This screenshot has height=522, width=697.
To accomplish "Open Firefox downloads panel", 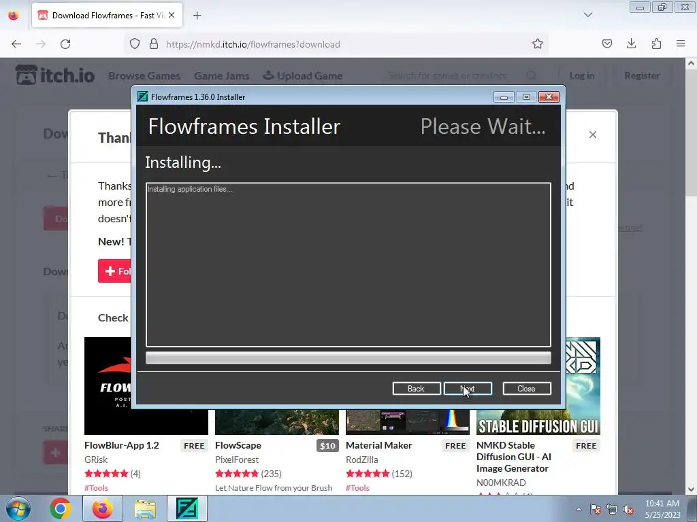I will [x=631, y=43].
